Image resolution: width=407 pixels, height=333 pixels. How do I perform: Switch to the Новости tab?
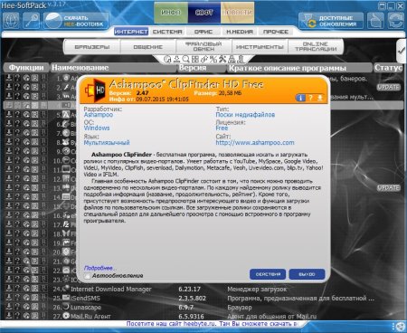coord(238,13)
